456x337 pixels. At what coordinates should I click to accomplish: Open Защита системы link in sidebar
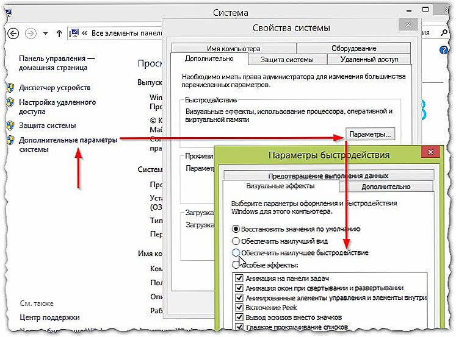(48, 126)
